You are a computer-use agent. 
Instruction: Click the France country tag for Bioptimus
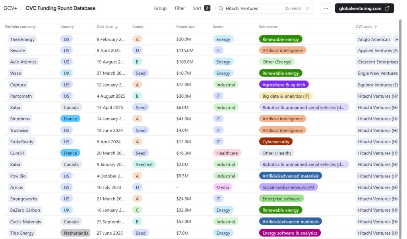pyautogui.click(x=70, y=119)
